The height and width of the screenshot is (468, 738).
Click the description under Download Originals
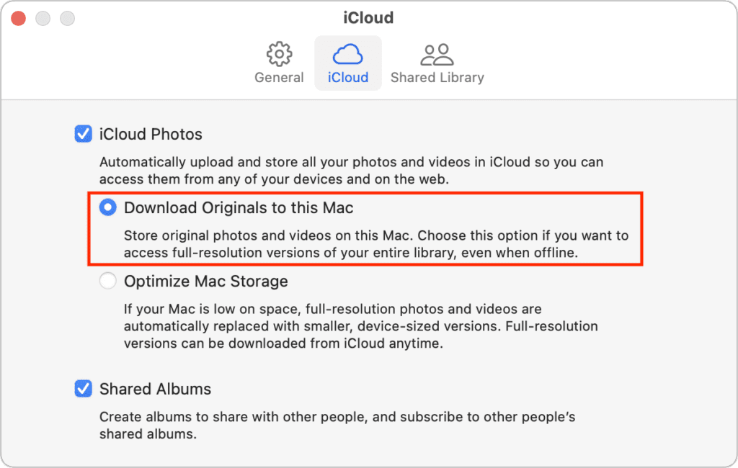click(x=375, y=244)
